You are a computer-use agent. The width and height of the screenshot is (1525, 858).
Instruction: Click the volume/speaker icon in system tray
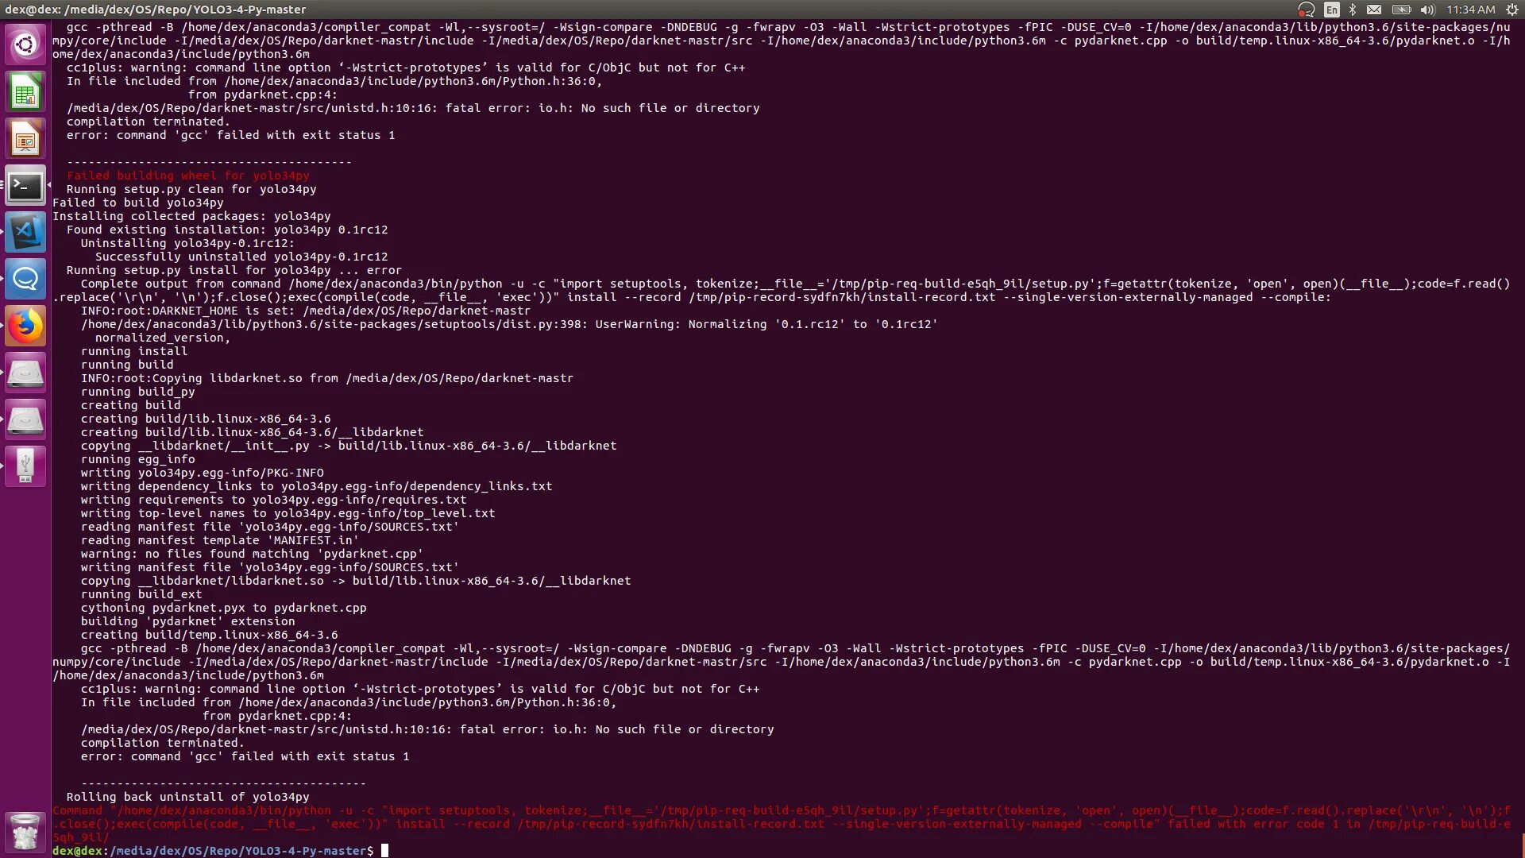point(1427,10)
